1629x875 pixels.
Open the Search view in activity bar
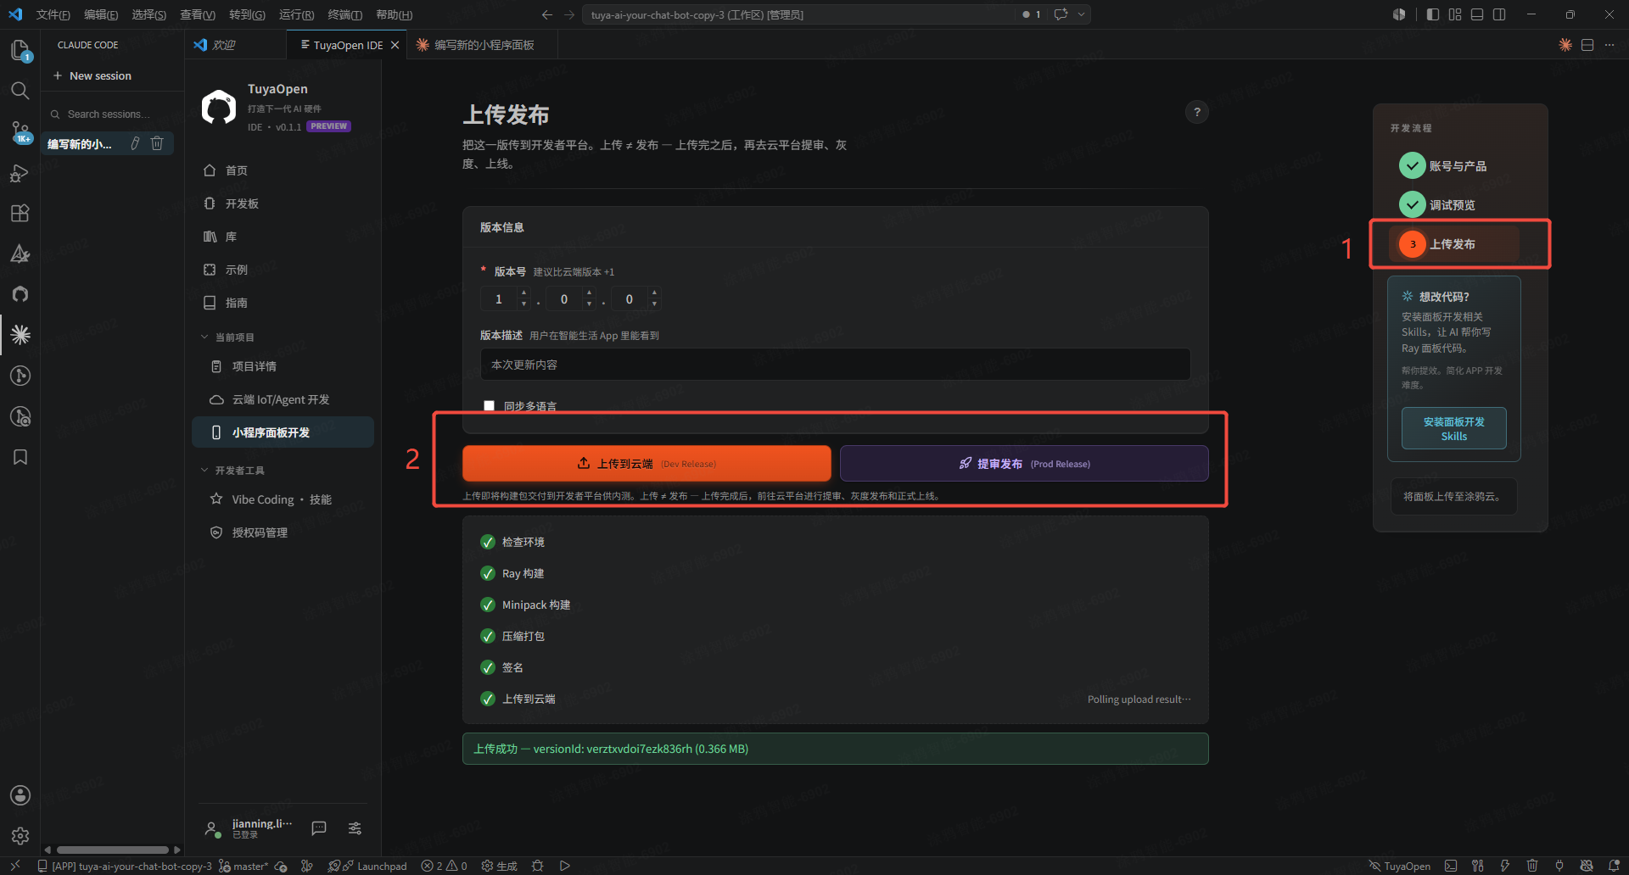[20, 90]
